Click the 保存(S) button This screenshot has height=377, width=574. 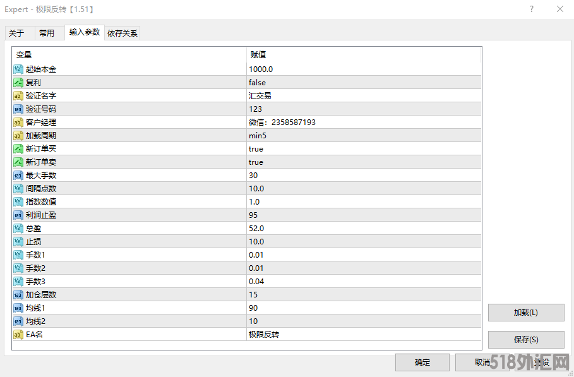pyautogui.click(x=526, y=340)
